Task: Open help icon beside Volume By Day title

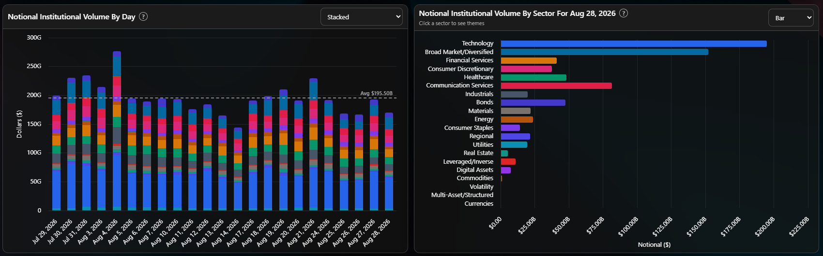Action: pyautogui.click(x=143, y=16)
